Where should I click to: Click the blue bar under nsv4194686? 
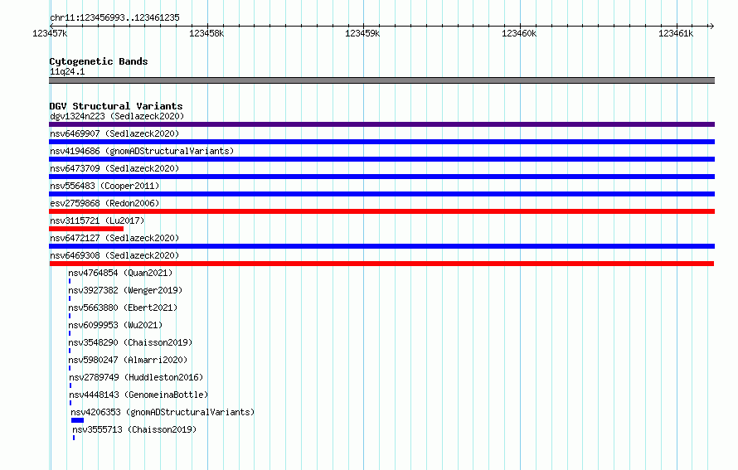(381, 159)
